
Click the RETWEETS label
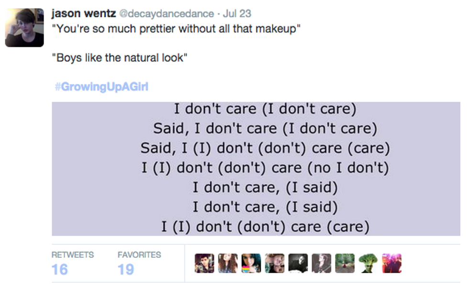click(x=73, y=255)
